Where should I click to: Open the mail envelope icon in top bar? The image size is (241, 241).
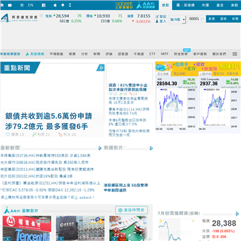point(10,5)
